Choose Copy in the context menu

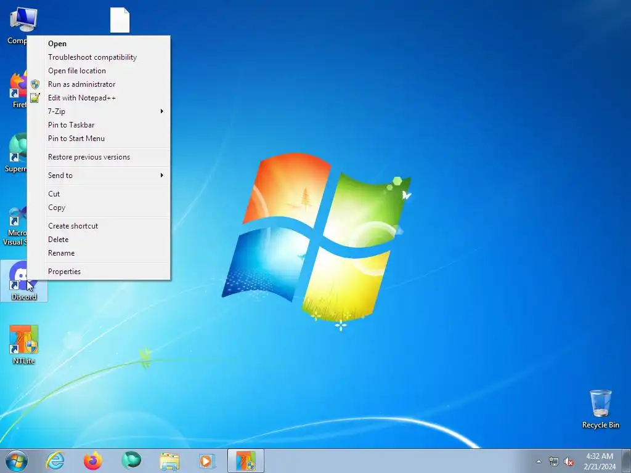(99, 208)
